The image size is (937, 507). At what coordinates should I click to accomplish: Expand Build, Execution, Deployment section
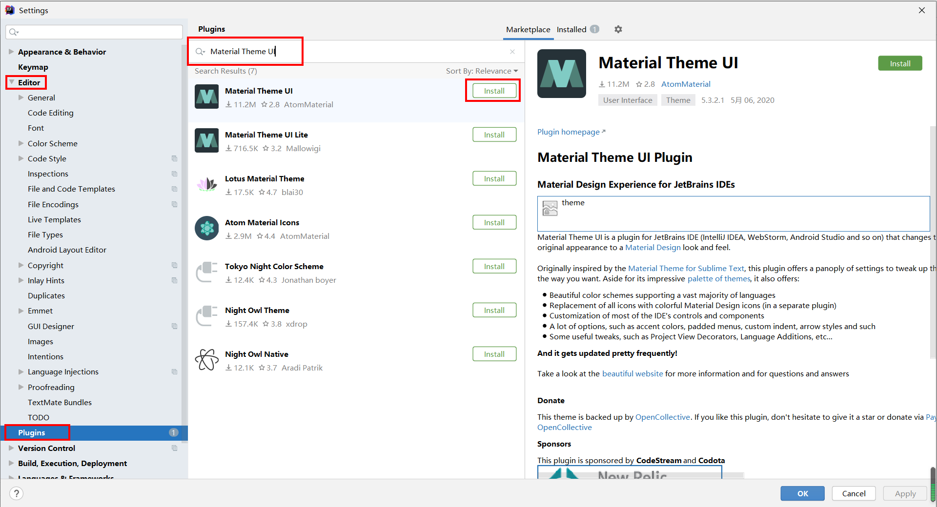point(11,463)
